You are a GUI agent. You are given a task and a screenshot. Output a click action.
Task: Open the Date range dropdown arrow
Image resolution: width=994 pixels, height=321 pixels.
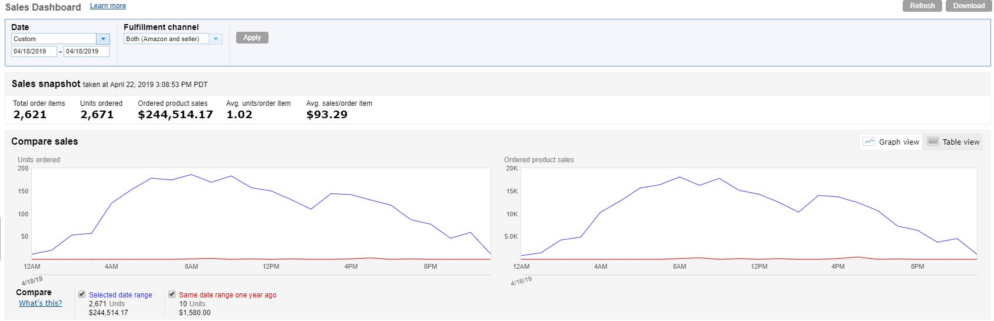pos(104,39)
